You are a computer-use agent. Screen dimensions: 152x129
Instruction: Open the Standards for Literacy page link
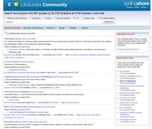18,70
